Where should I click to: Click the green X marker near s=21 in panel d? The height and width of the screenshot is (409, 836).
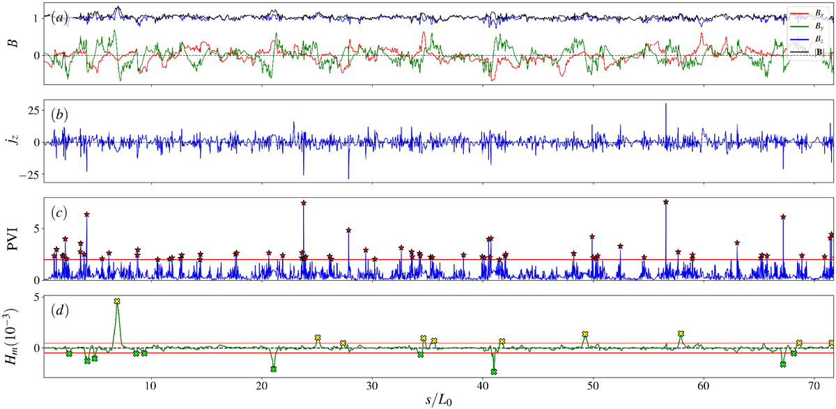[x=273, y=369]
